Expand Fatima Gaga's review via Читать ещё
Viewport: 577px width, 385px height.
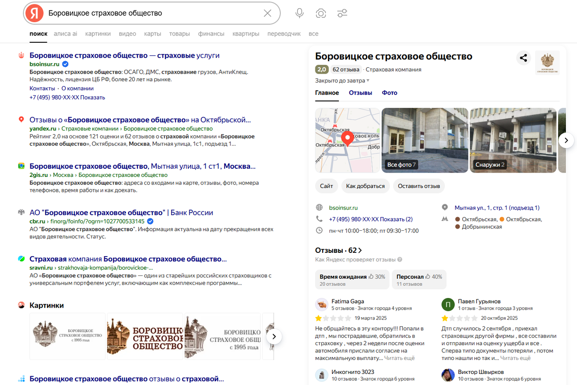[x=399, y=358]
